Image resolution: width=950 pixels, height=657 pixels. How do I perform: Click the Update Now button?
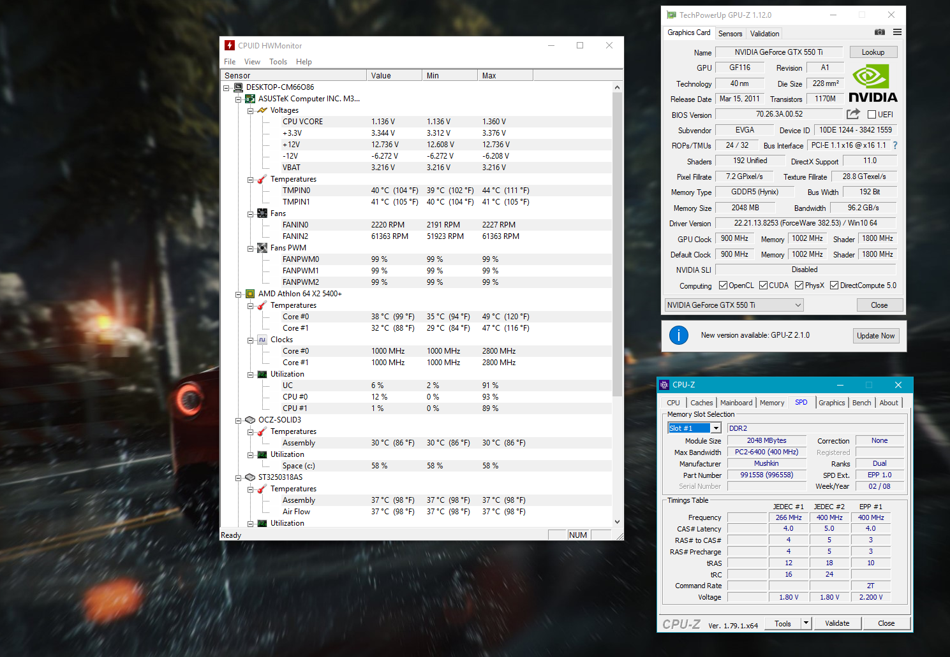[x=876, y=336]
